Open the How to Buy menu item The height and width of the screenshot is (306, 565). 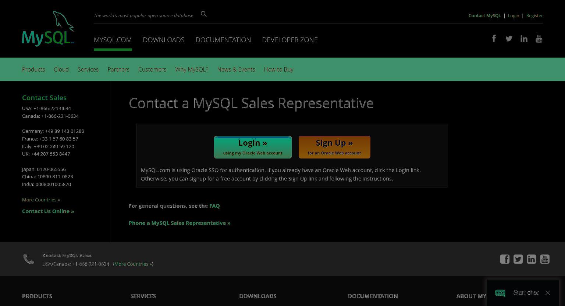pyautogui.click(x=278, y=69)
